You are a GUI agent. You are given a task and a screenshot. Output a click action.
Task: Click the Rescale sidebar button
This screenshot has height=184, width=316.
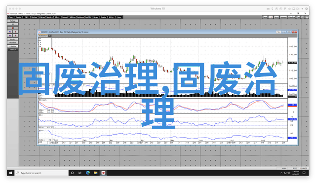pos(13,39)
